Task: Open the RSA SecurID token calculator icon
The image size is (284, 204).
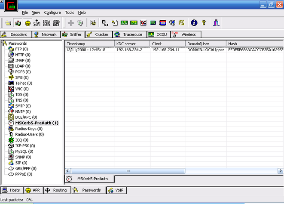Action: [x=163, y=23]
